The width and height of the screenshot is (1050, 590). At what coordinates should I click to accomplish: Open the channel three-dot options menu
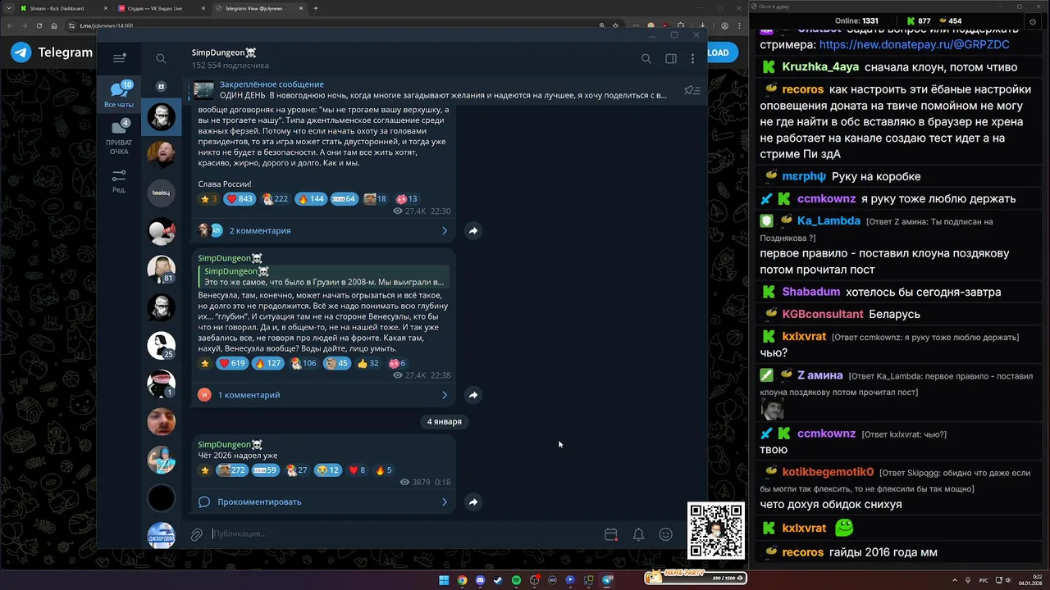click(x=692, y=58)
